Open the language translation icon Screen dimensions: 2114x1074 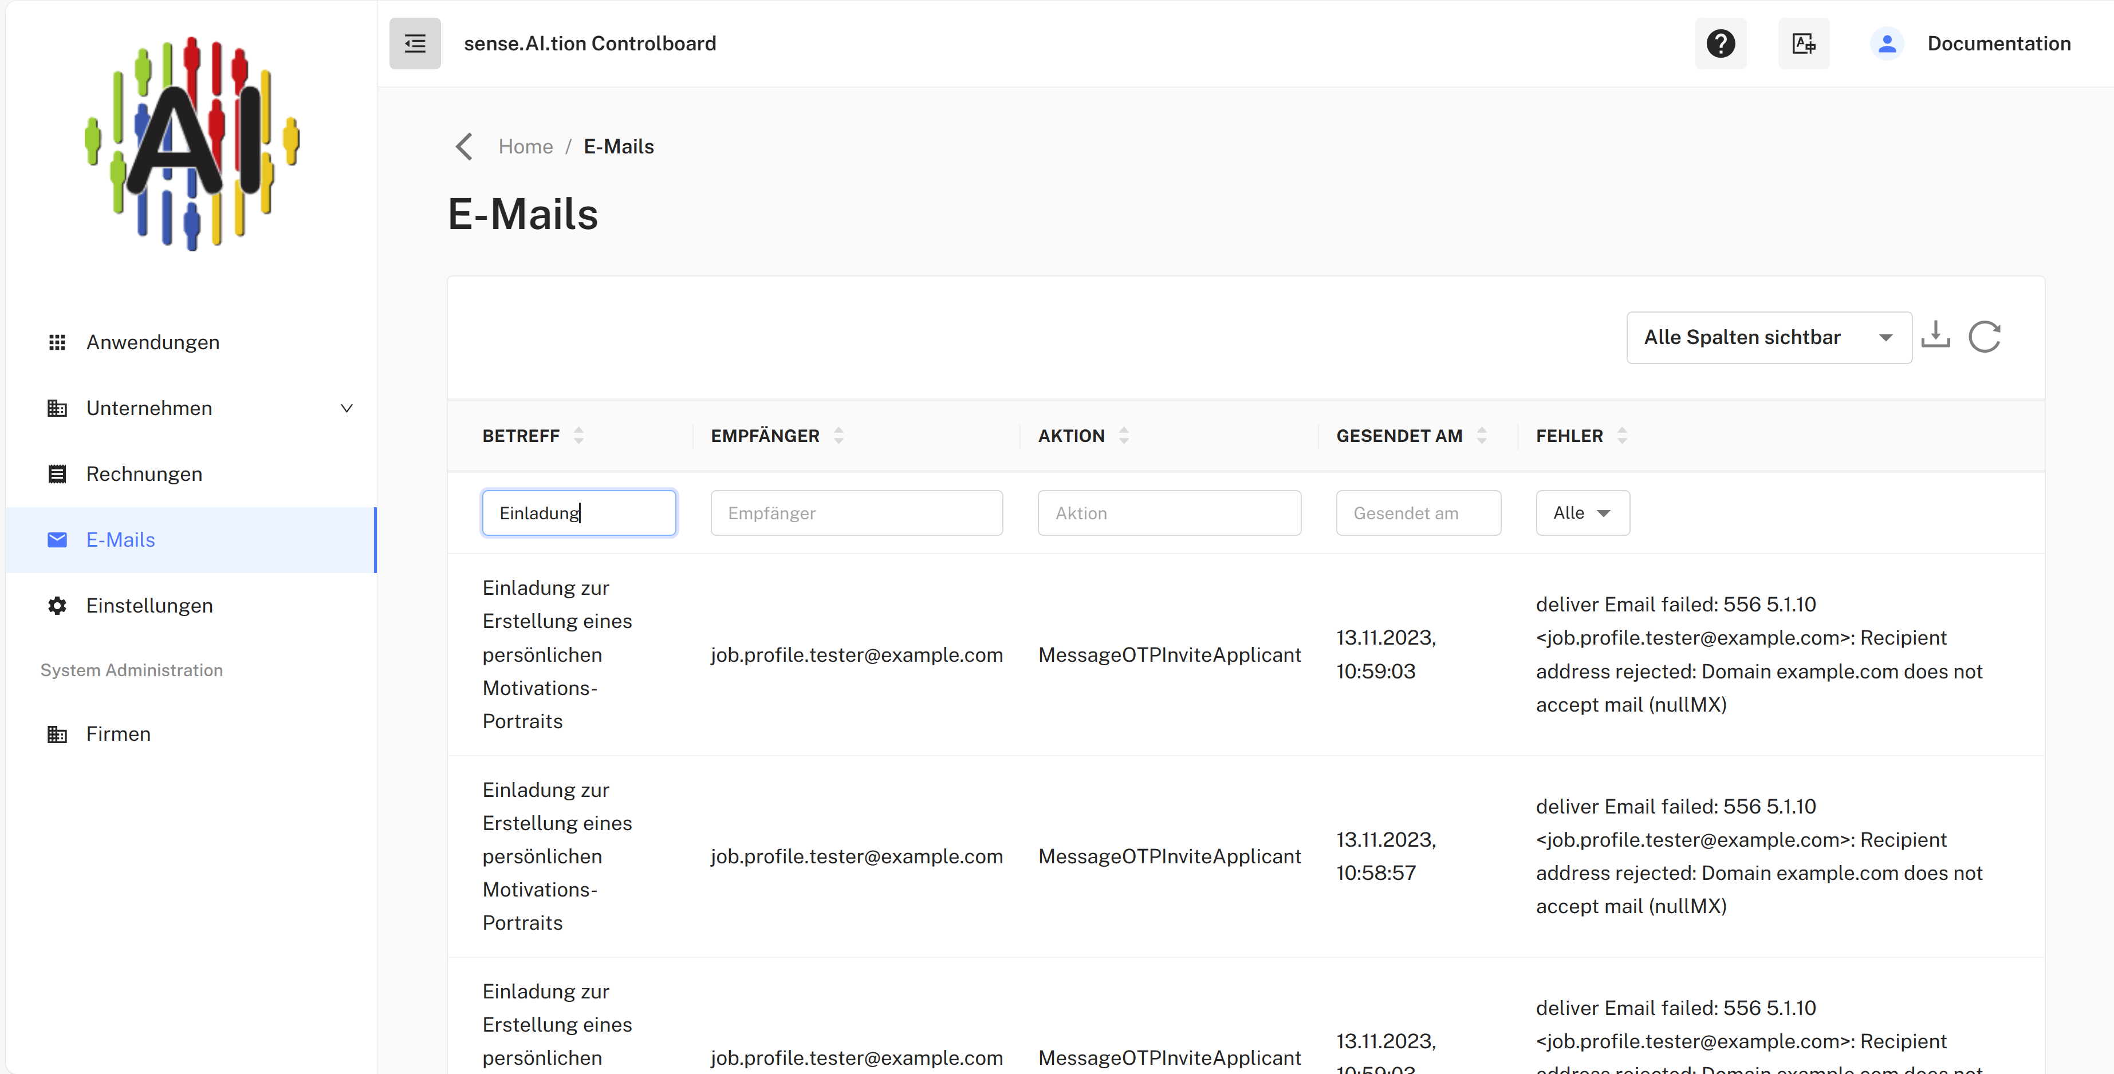pos(1803,44)
